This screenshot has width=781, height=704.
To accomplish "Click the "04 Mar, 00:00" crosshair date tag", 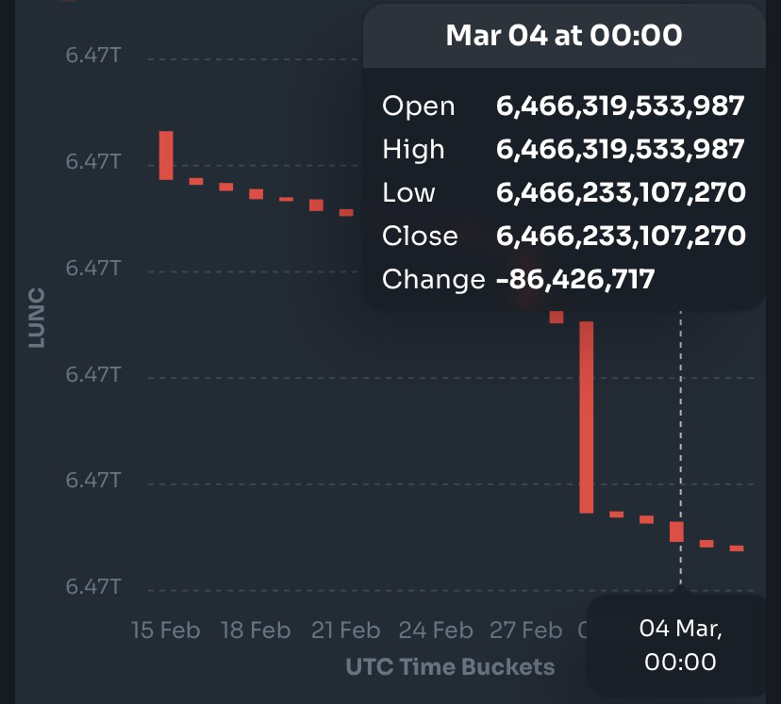I will click(x=680, y=645).
